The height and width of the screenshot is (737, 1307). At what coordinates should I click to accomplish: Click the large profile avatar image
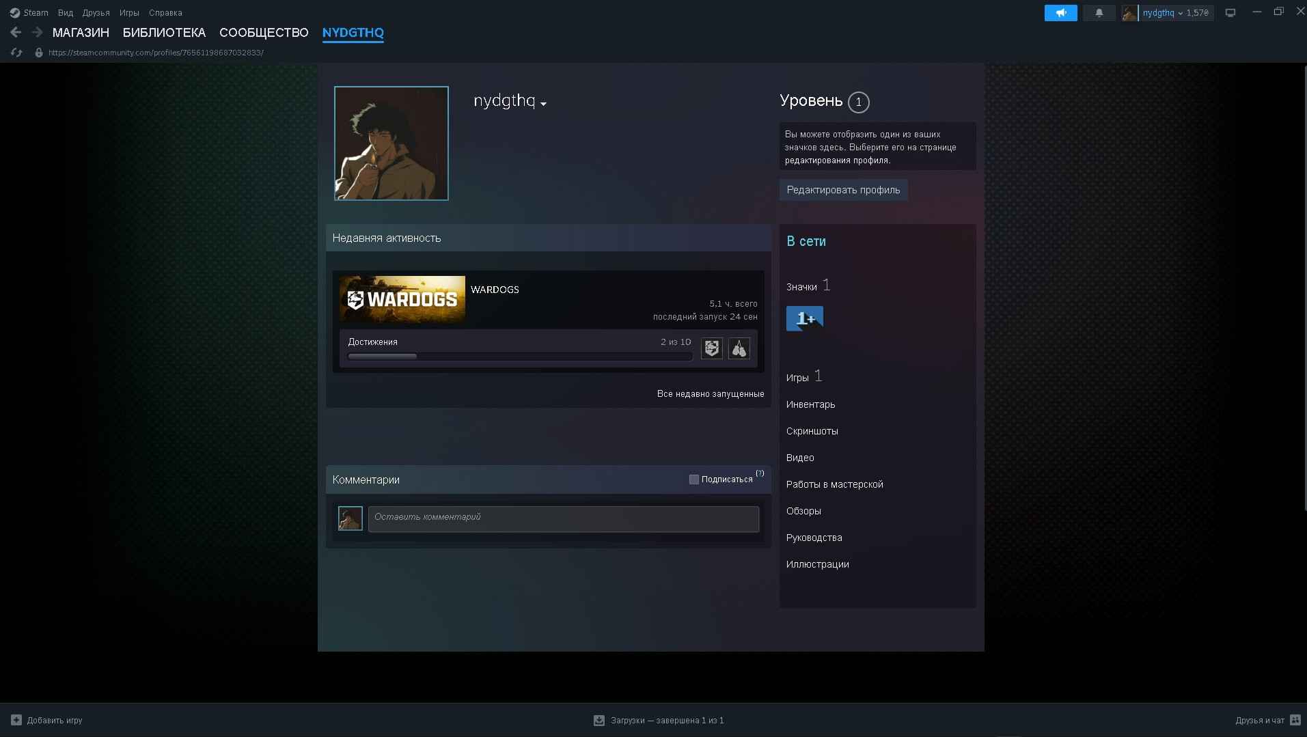click(x=391, y=143)
